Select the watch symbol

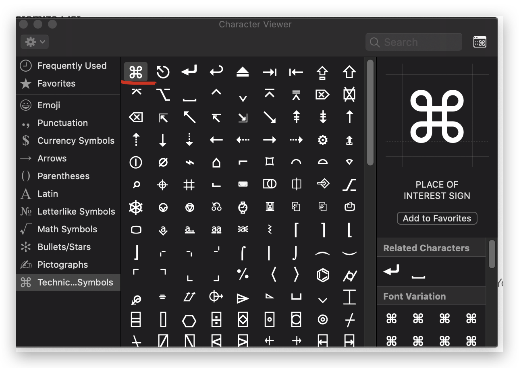point(243,207)
